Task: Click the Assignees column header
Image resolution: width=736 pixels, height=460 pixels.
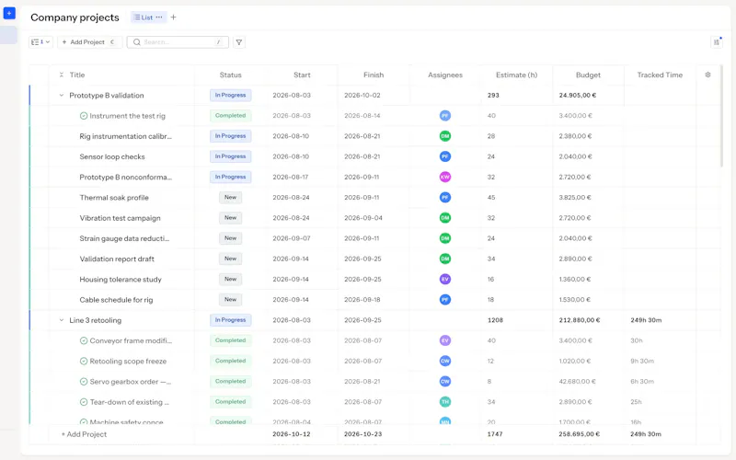Action: pos(445,75)
